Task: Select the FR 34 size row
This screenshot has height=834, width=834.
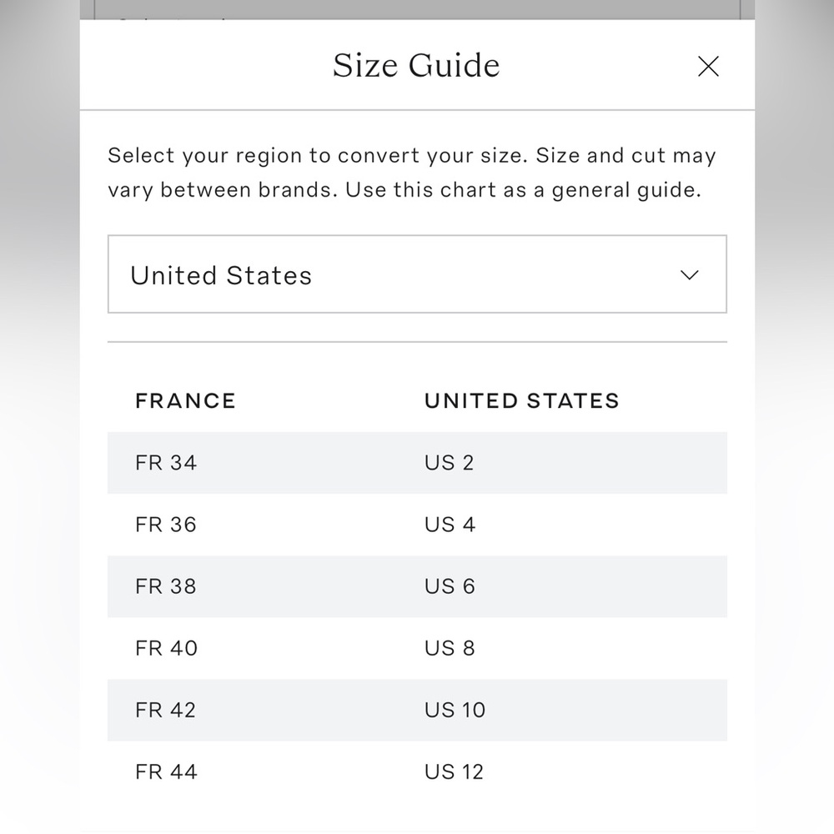Action: (166, 463)
